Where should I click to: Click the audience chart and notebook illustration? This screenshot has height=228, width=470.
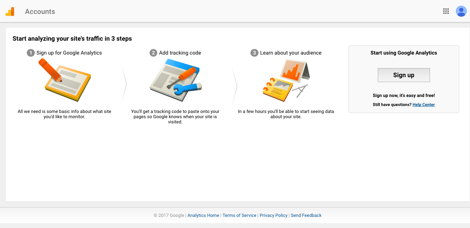[x=286, y=81]
